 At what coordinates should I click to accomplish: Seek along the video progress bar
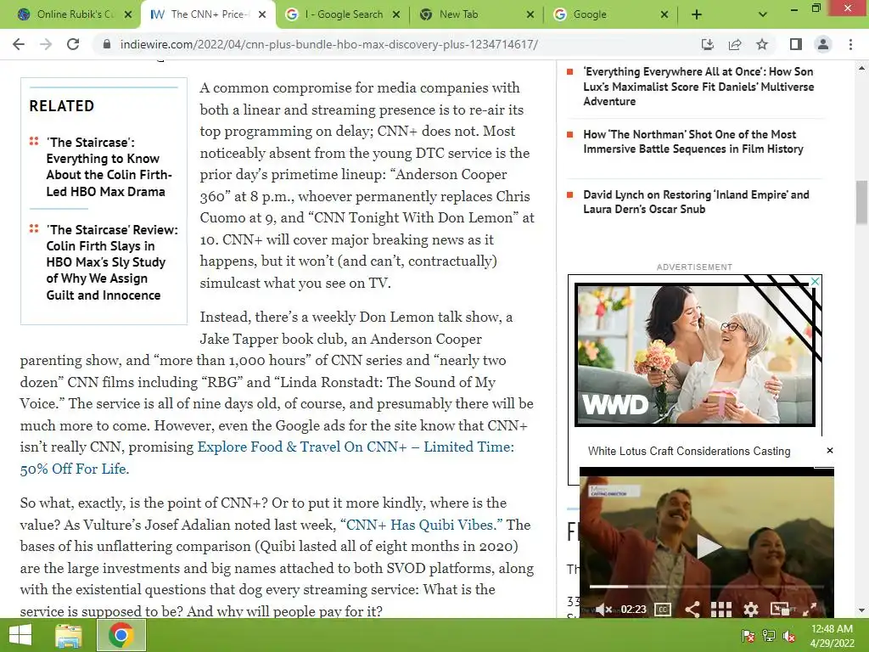click(707, 586)
